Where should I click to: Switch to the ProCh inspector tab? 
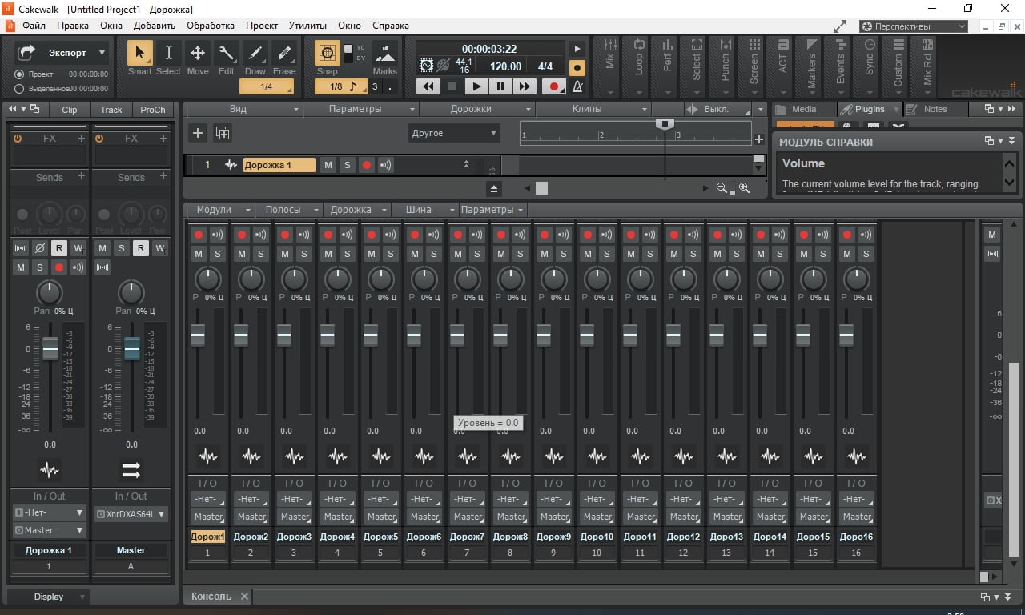click(x=153, y=110)
